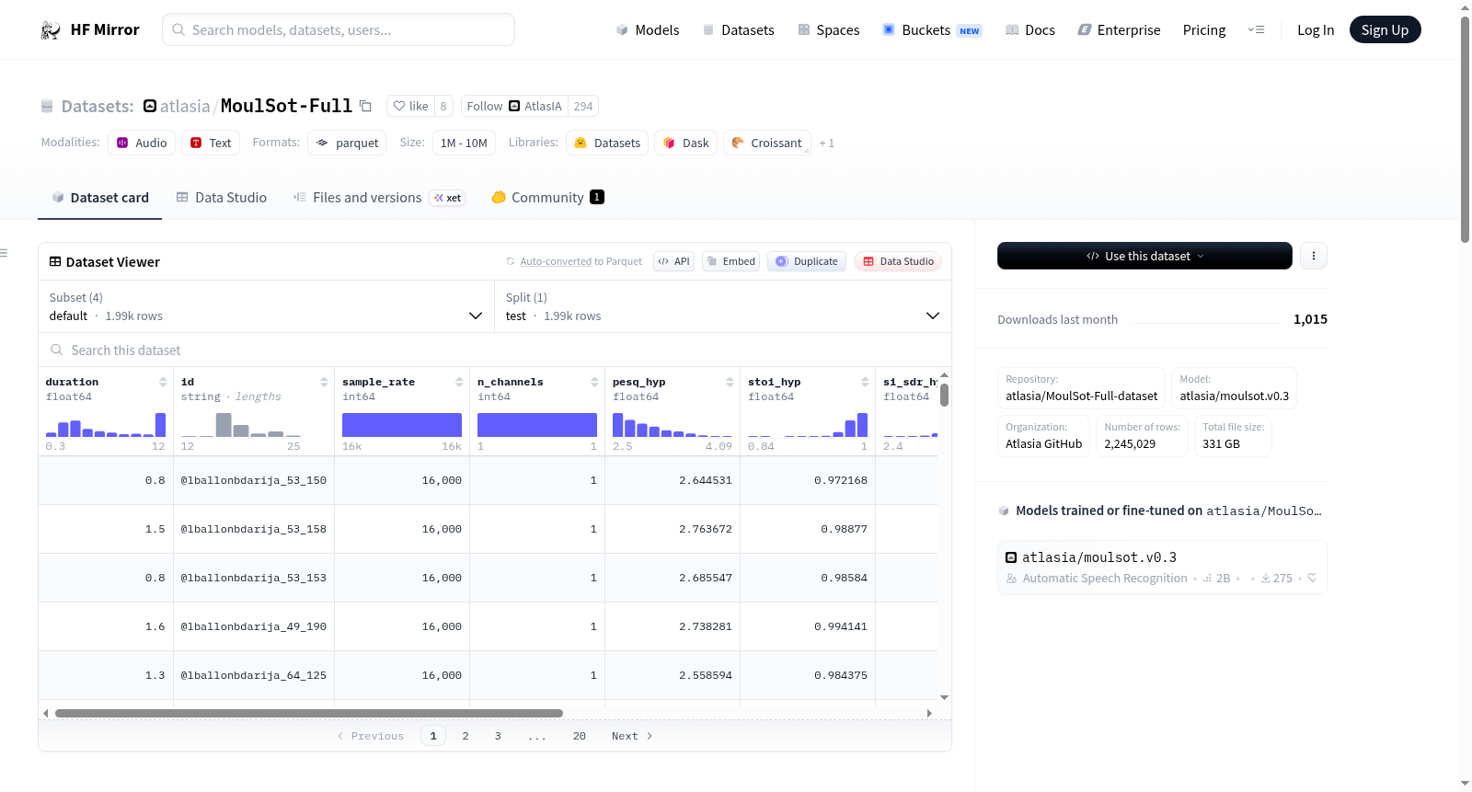Click the Audio modality tag
This screenshot has height=792, width=1472.
(x=142, y=143)
